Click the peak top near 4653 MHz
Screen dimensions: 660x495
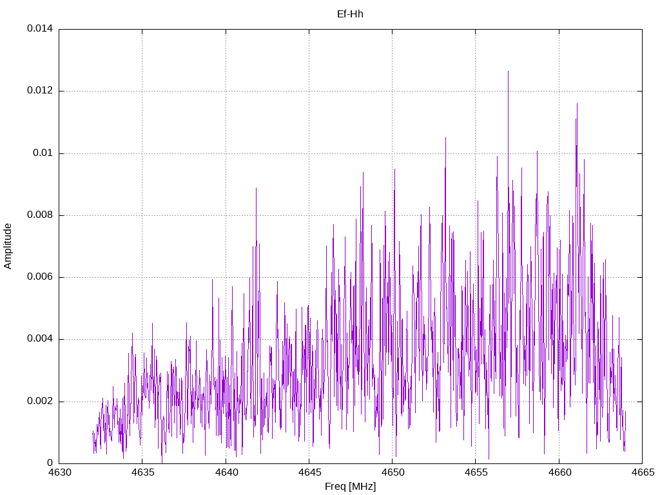click(x=446, y=138)
